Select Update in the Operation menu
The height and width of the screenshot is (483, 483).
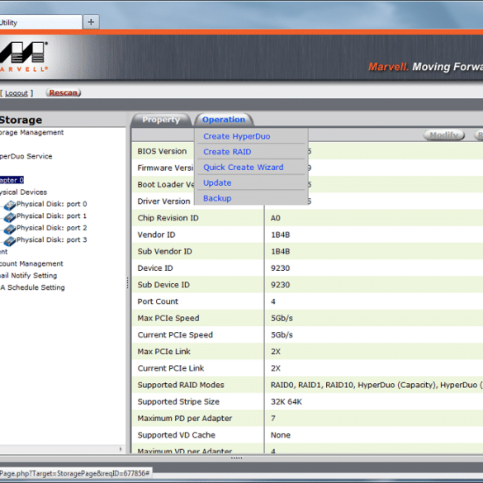pyautogui.click(x=217, y=182)
